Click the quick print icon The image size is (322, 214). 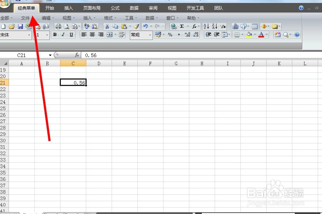58,26
